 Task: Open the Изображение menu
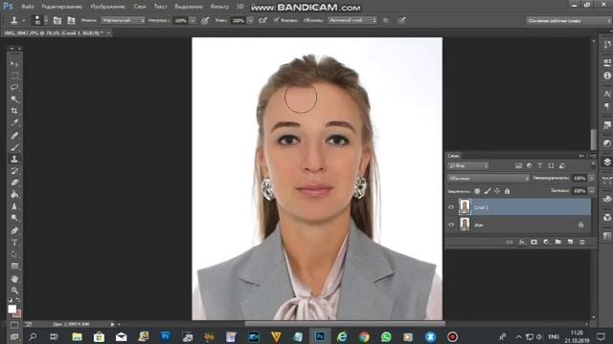107,7
